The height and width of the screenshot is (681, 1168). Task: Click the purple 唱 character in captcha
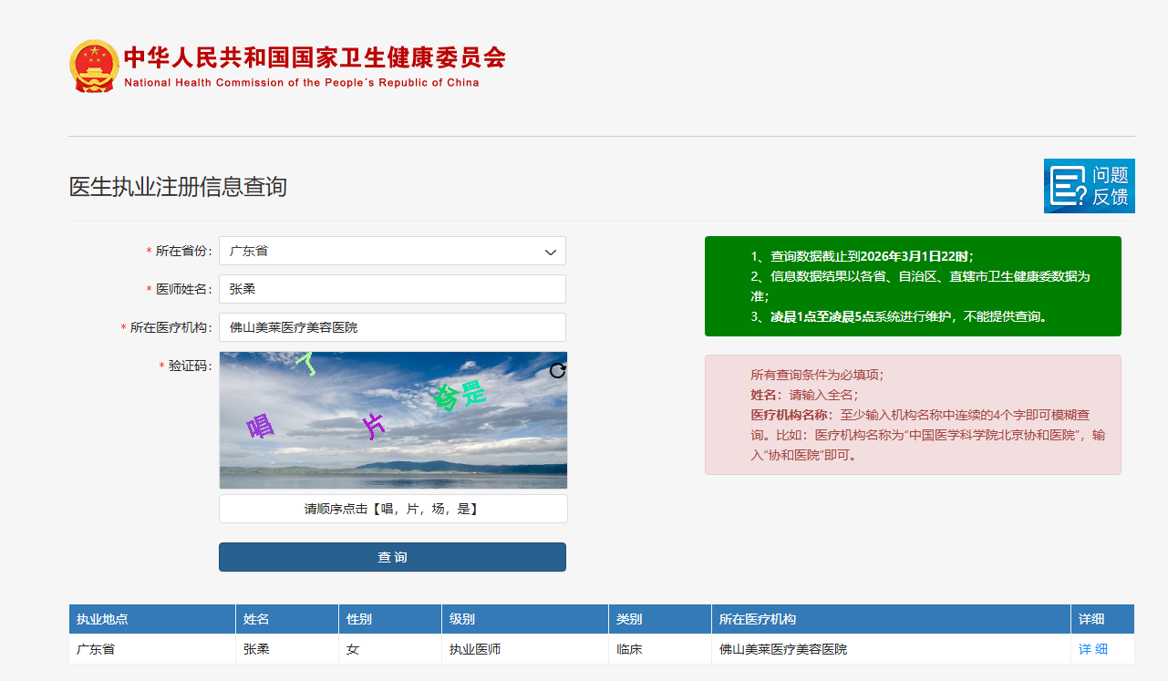click(260, 426)
